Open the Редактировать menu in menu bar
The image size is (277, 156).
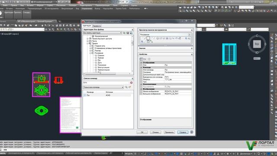click(x=86, y=6)
